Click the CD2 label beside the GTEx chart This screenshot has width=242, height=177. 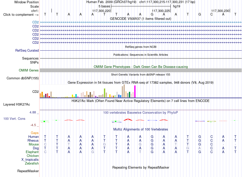point(35,92)
